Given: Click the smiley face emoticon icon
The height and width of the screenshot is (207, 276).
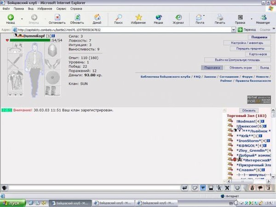Looking at the screenshot, I should 237,188.
